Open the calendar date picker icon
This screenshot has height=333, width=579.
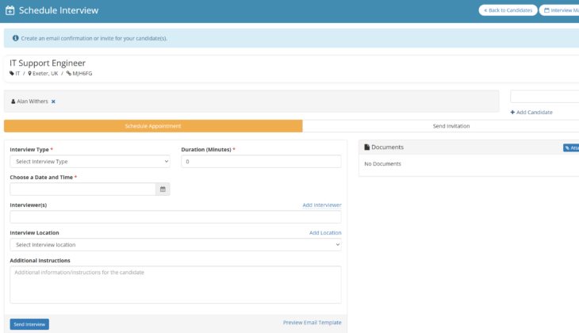tap(163, 189)
